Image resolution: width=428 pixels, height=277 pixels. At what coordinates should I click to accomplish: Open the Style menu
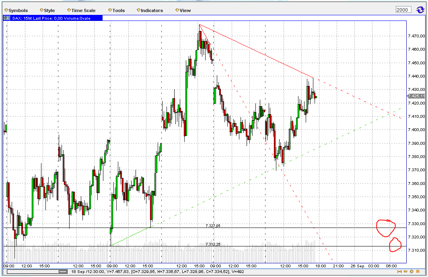pos(47,10)
